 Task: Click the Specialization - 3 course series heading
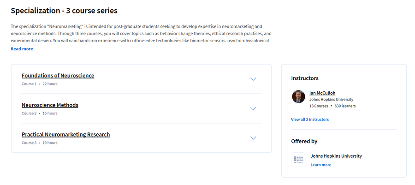64,11
